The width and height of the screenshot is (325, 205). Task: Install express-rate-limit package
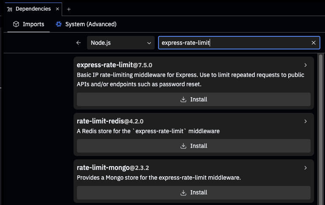click(x=194, y=99)
